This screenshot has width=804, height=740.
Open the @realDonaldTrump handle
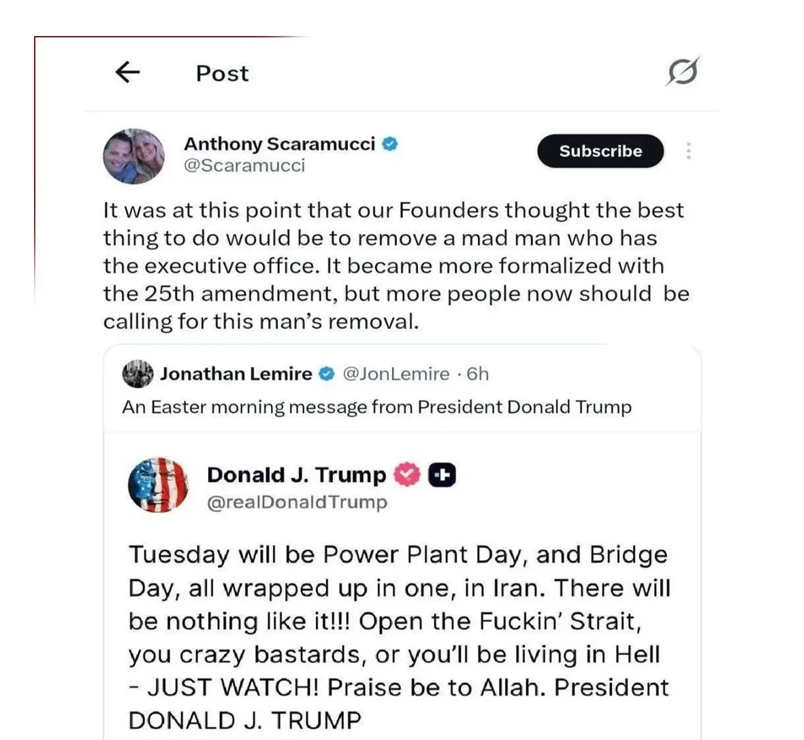(297, 502)
